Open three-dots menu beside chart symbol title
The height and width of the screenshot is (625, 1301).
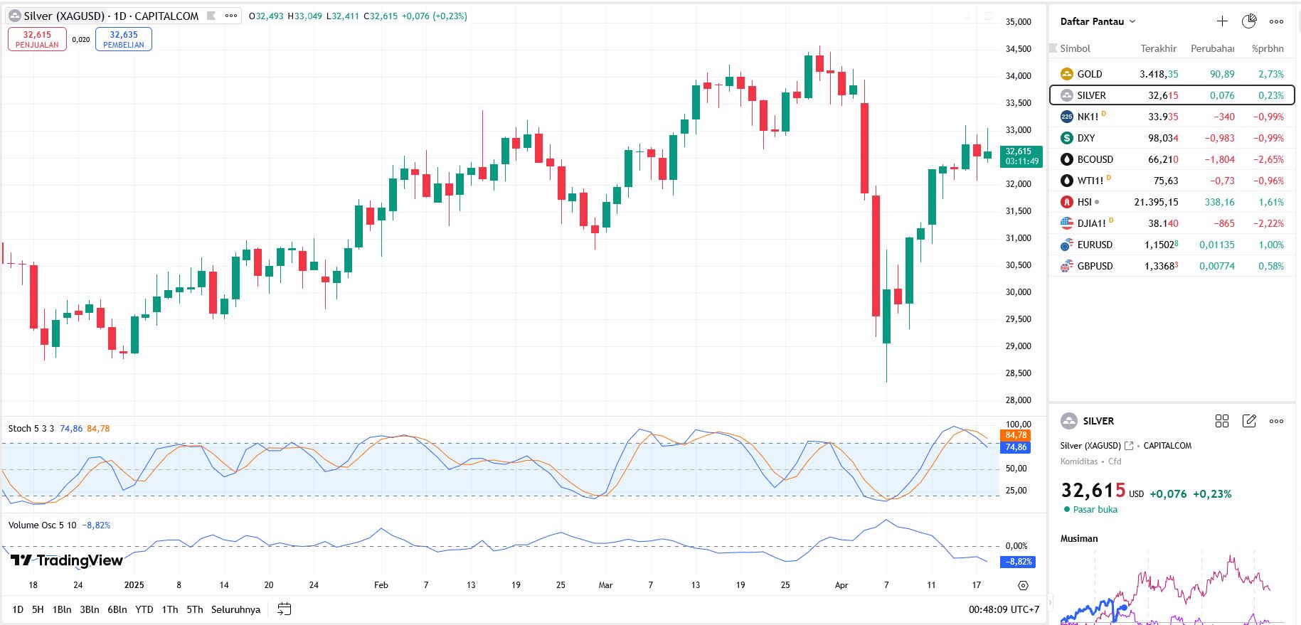point(231,16)
